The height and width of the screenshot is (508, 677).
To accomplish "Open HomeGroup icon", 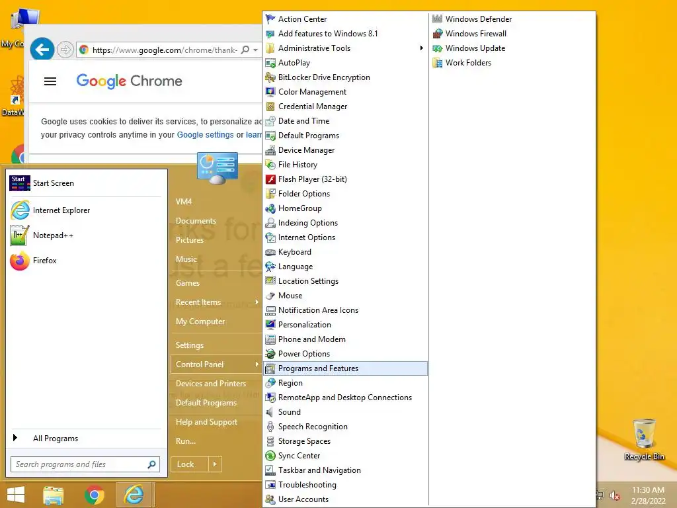I will tap(270, 208).
